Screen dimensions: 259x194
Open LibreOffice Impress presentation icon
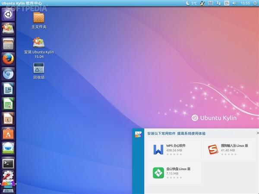pos(8,119)
